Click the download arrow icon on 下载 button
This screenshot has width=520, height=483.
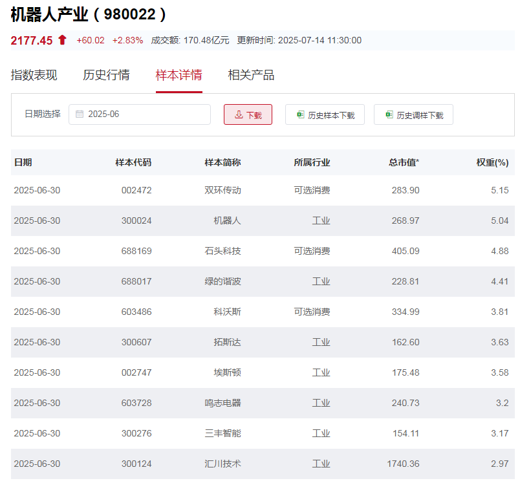click(x=239, y=114)
